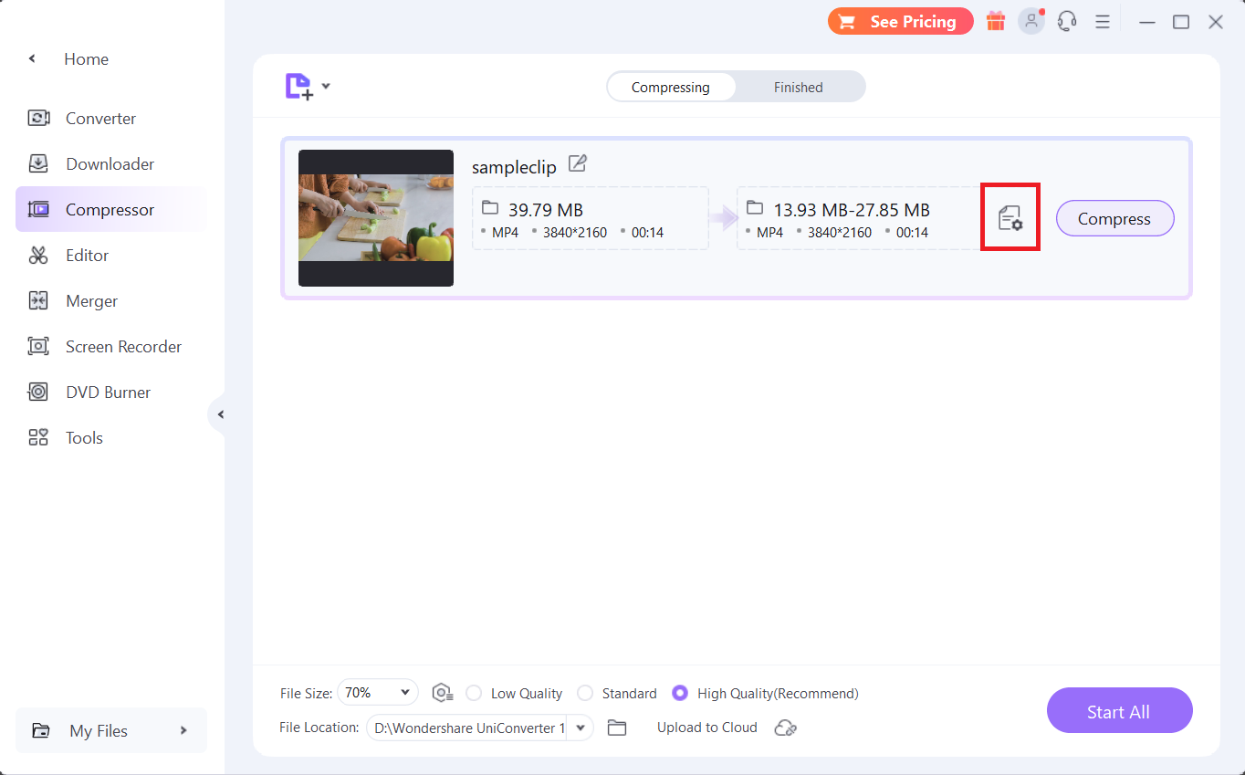Open the Converter tool from the sidebar
Viewport: 1245px width, 775px height.
click(x=100, y=118)
